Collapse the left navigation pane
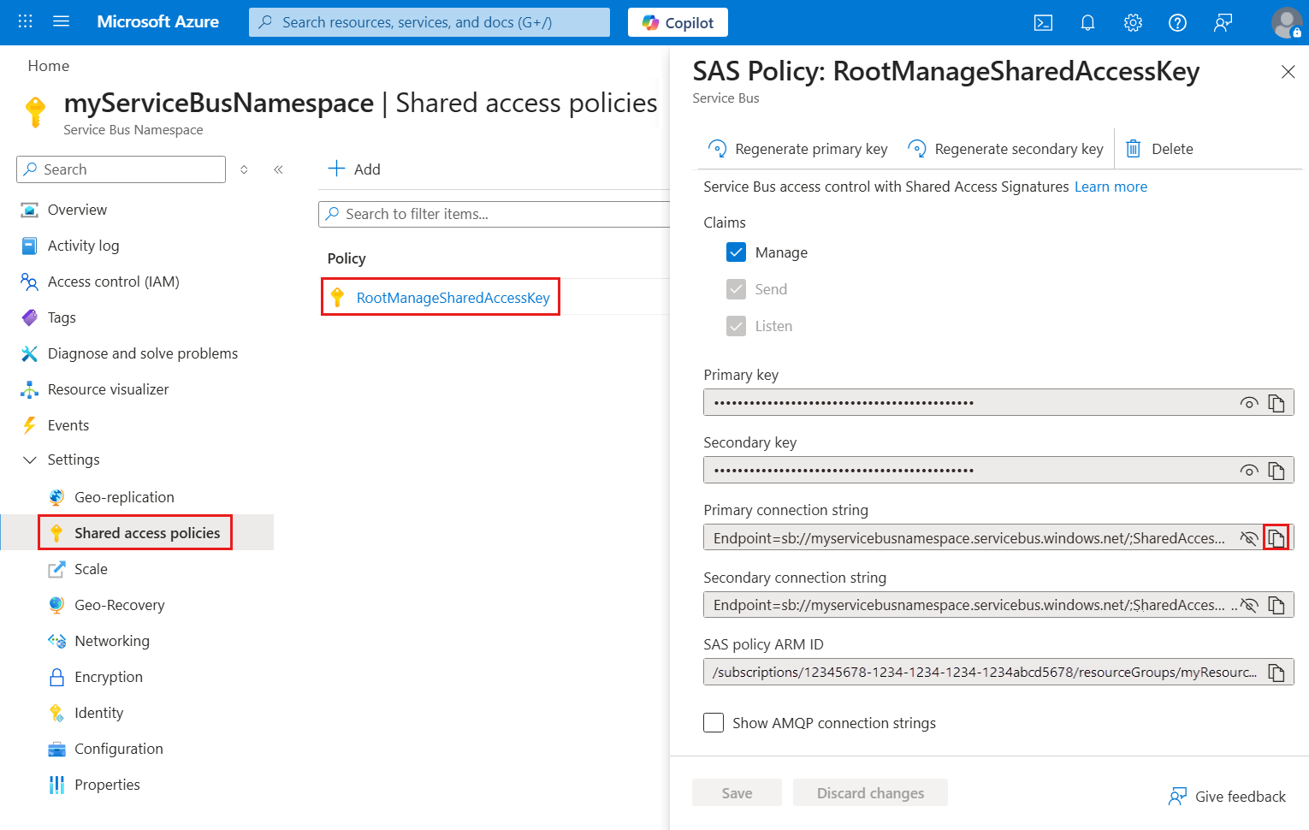This screenshot has width=1309, height=830. coord(278,169)
